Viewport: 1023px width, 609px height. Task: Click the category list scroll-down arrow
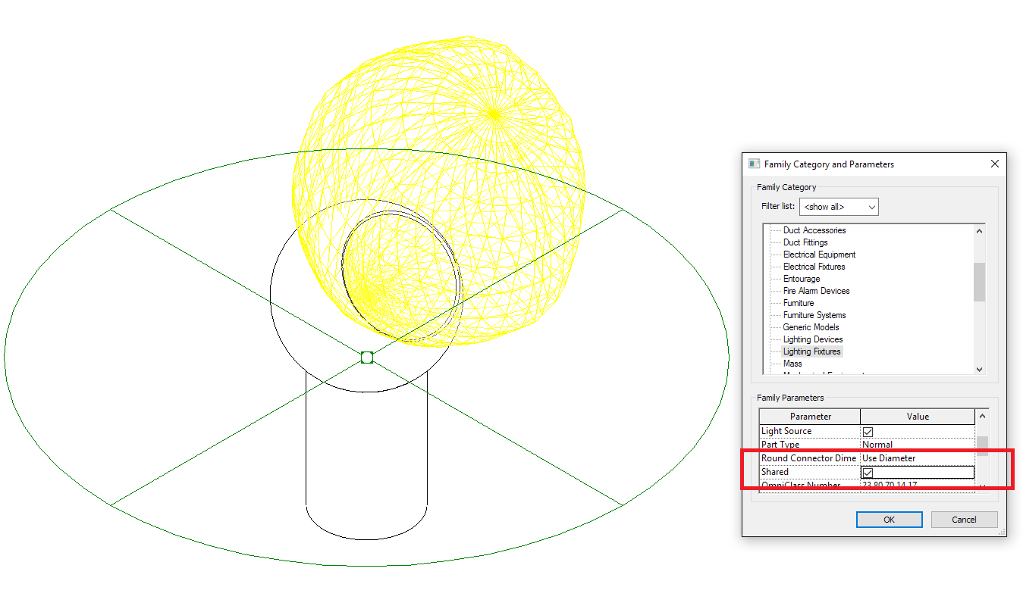click(x=979, y=368)
